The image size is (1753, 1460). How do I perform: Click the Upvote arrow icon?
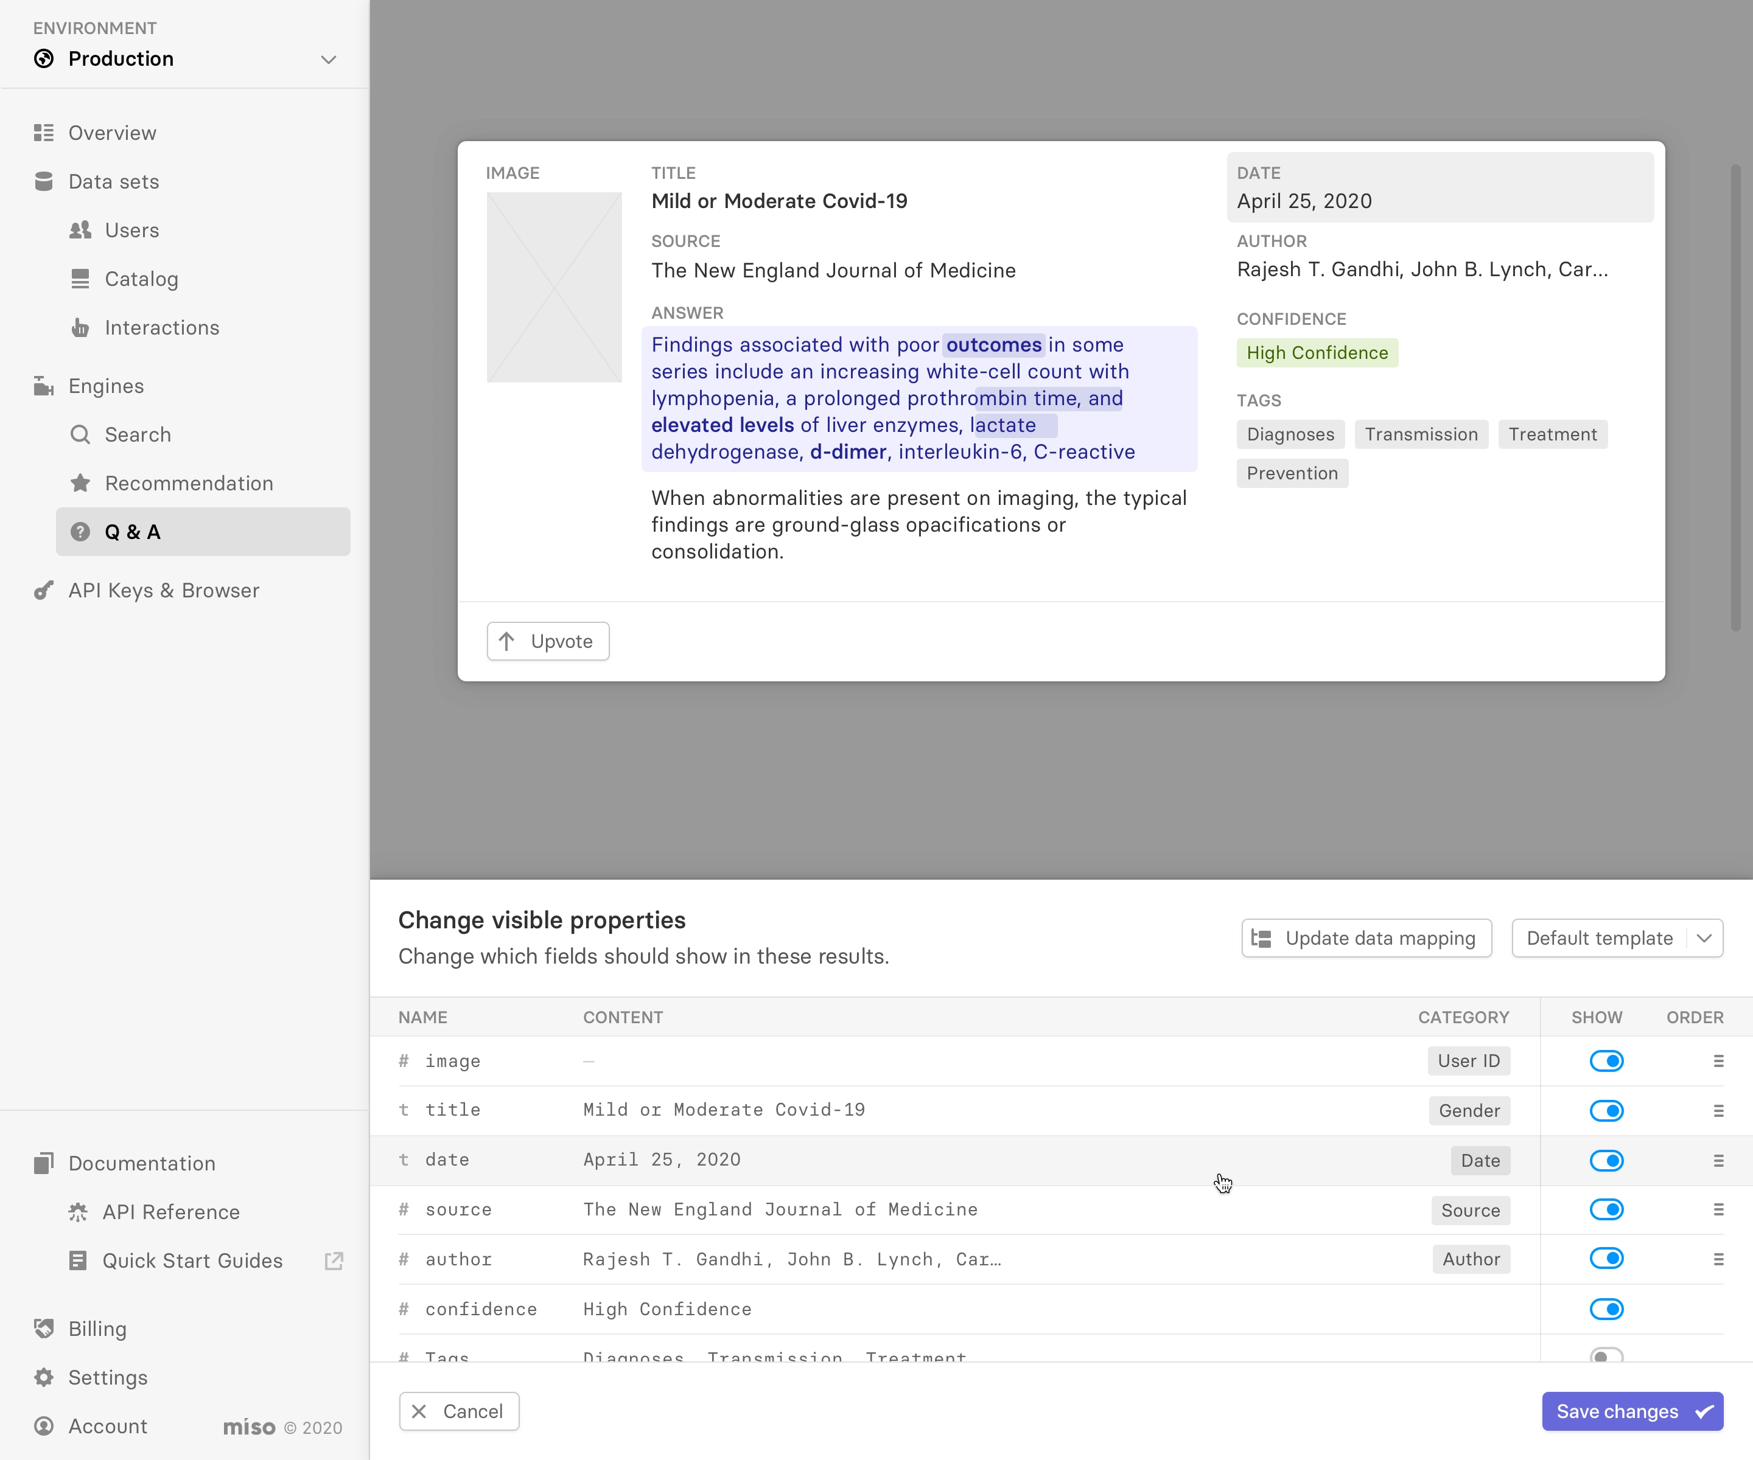506,641
